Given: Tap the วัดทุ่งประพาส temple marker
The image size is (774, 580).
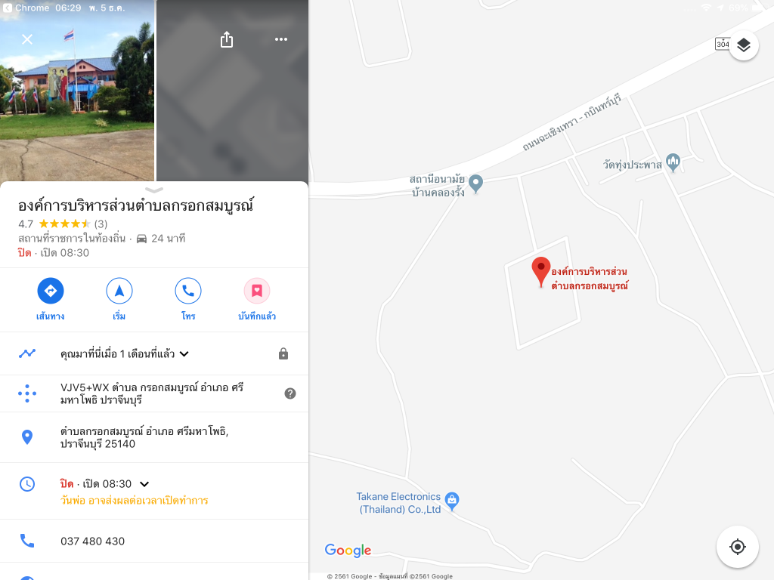Looking at the screenshot, I should point(673,162).
